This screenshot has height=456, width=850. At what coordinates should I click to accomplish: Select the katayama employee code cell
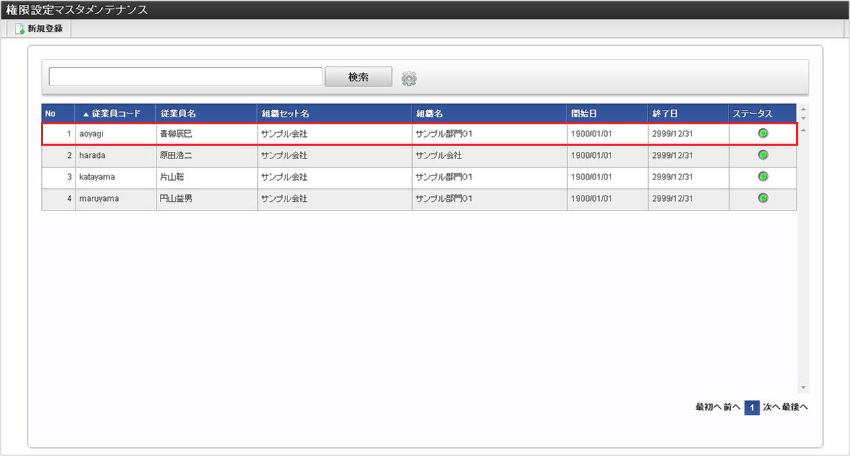pos(116,177)
